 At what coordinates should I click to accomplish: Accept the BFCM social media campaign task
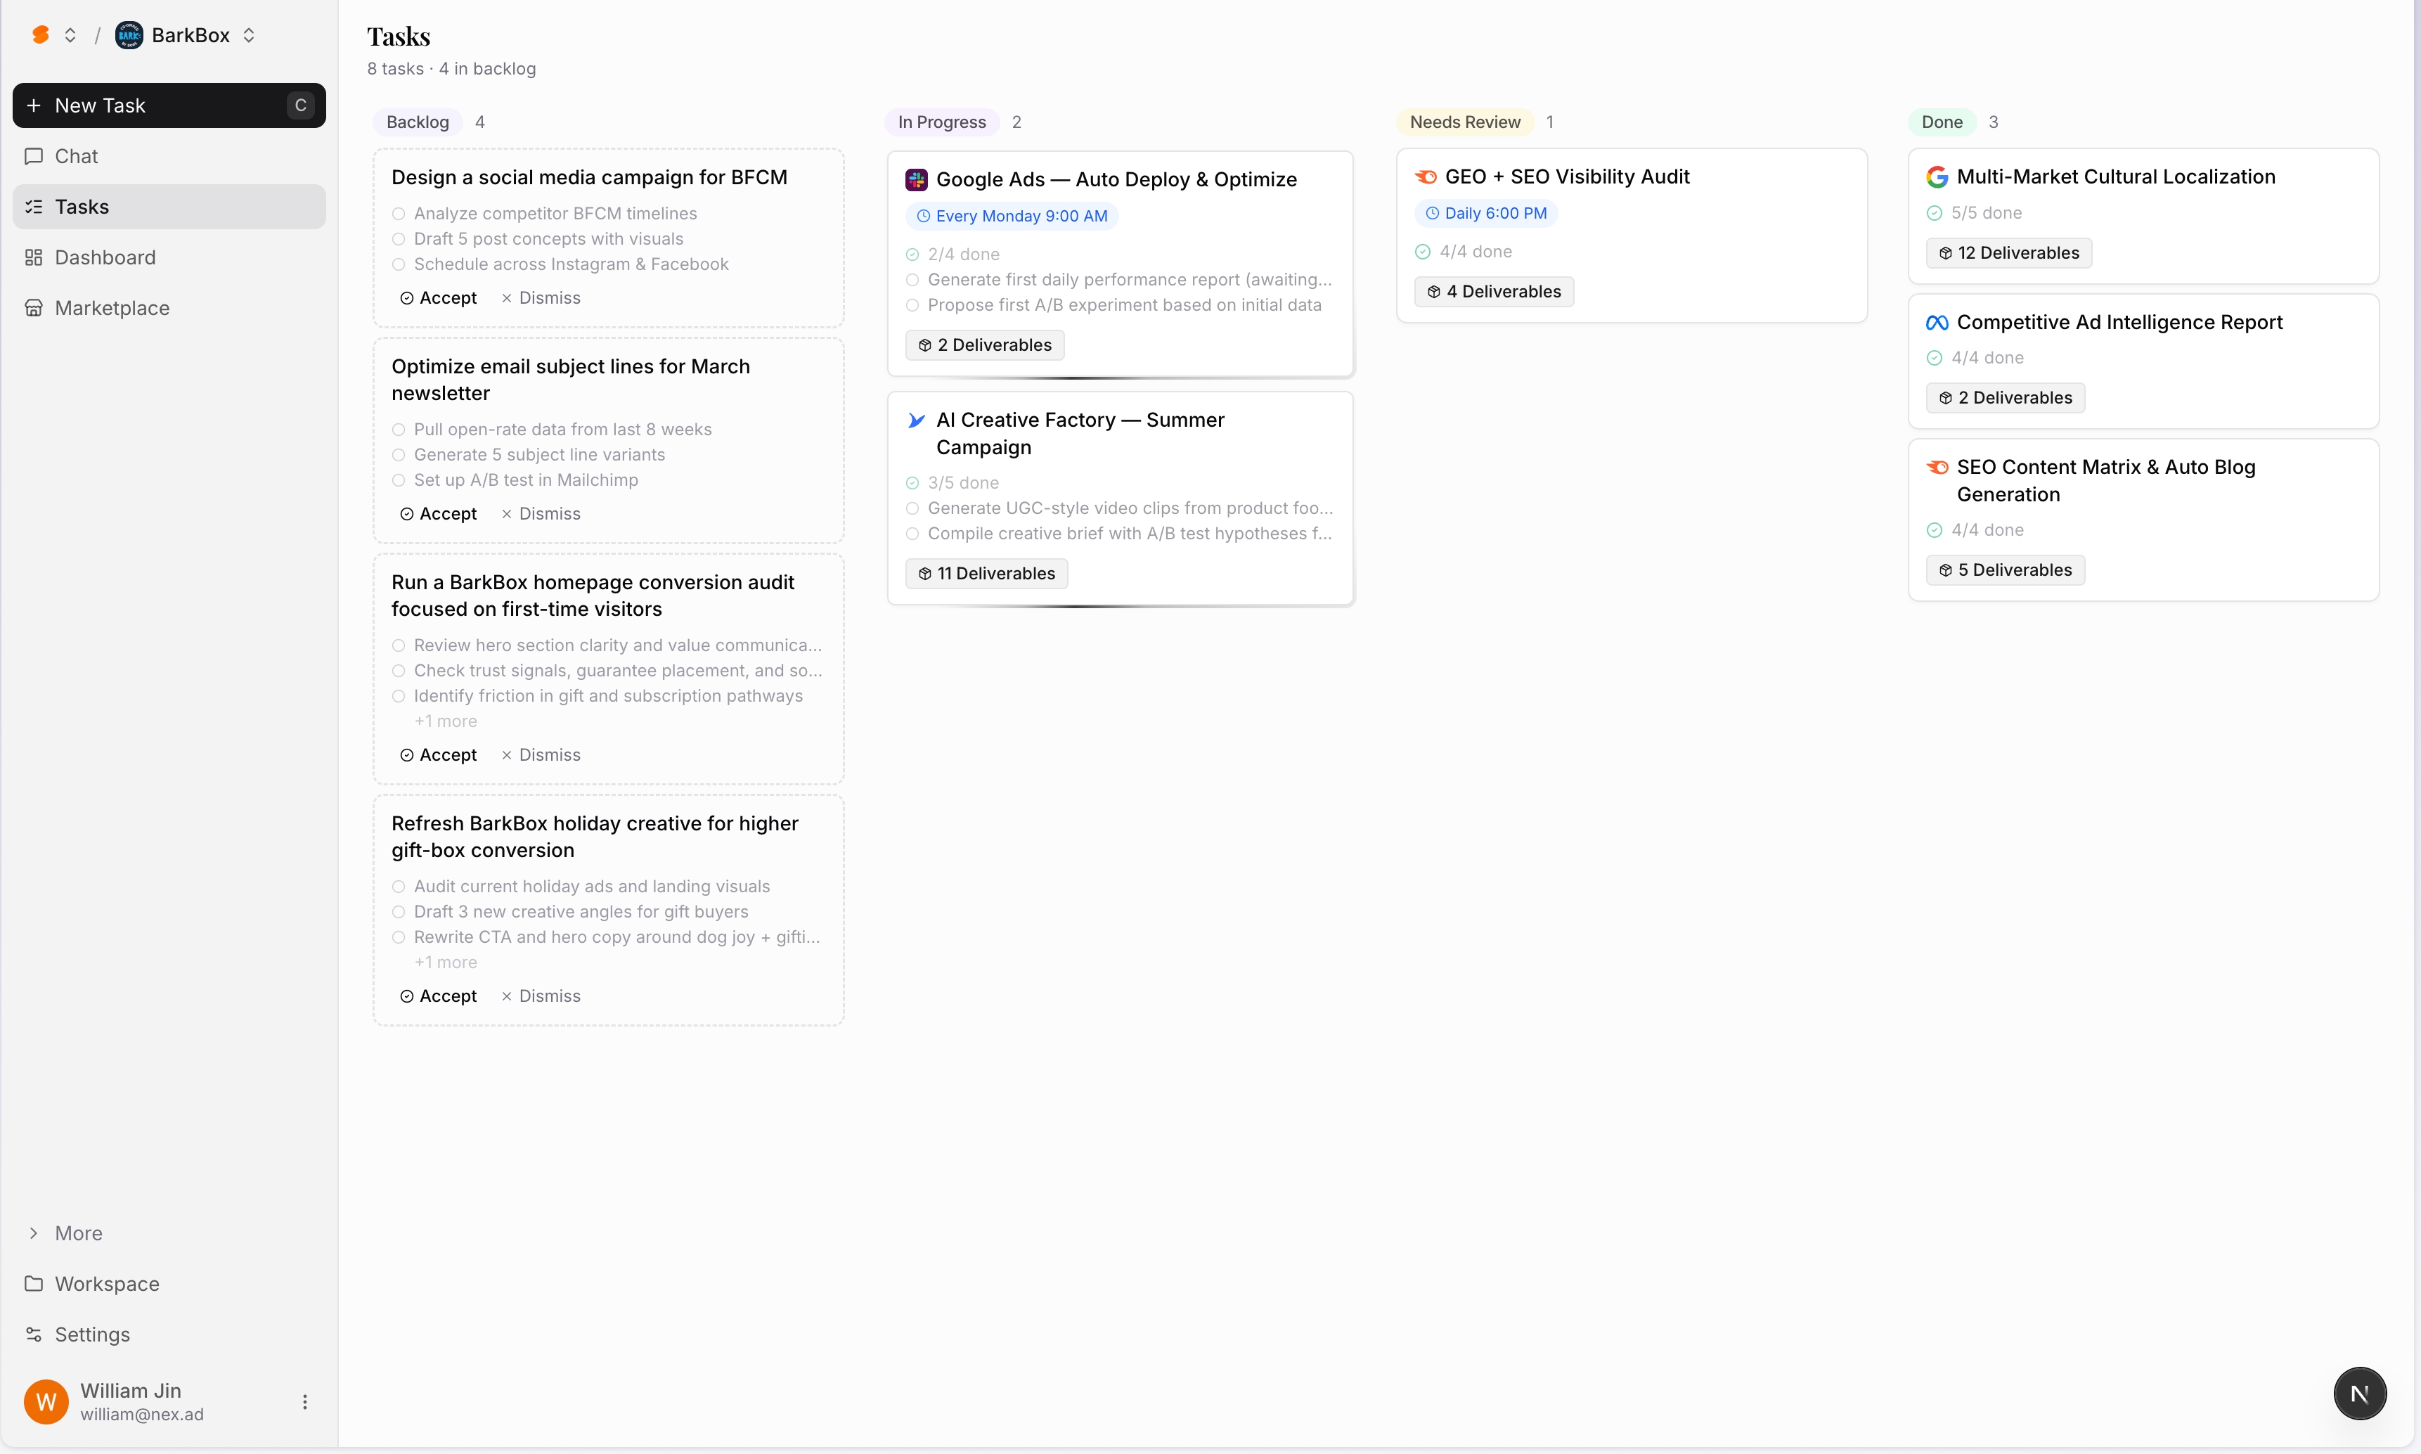[438, 298]
